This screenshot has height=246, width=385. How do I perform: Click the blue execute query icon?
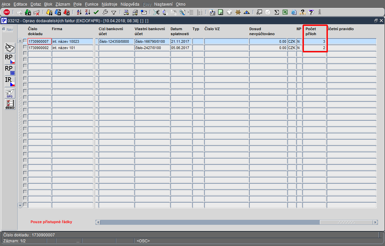pos(58,12)
